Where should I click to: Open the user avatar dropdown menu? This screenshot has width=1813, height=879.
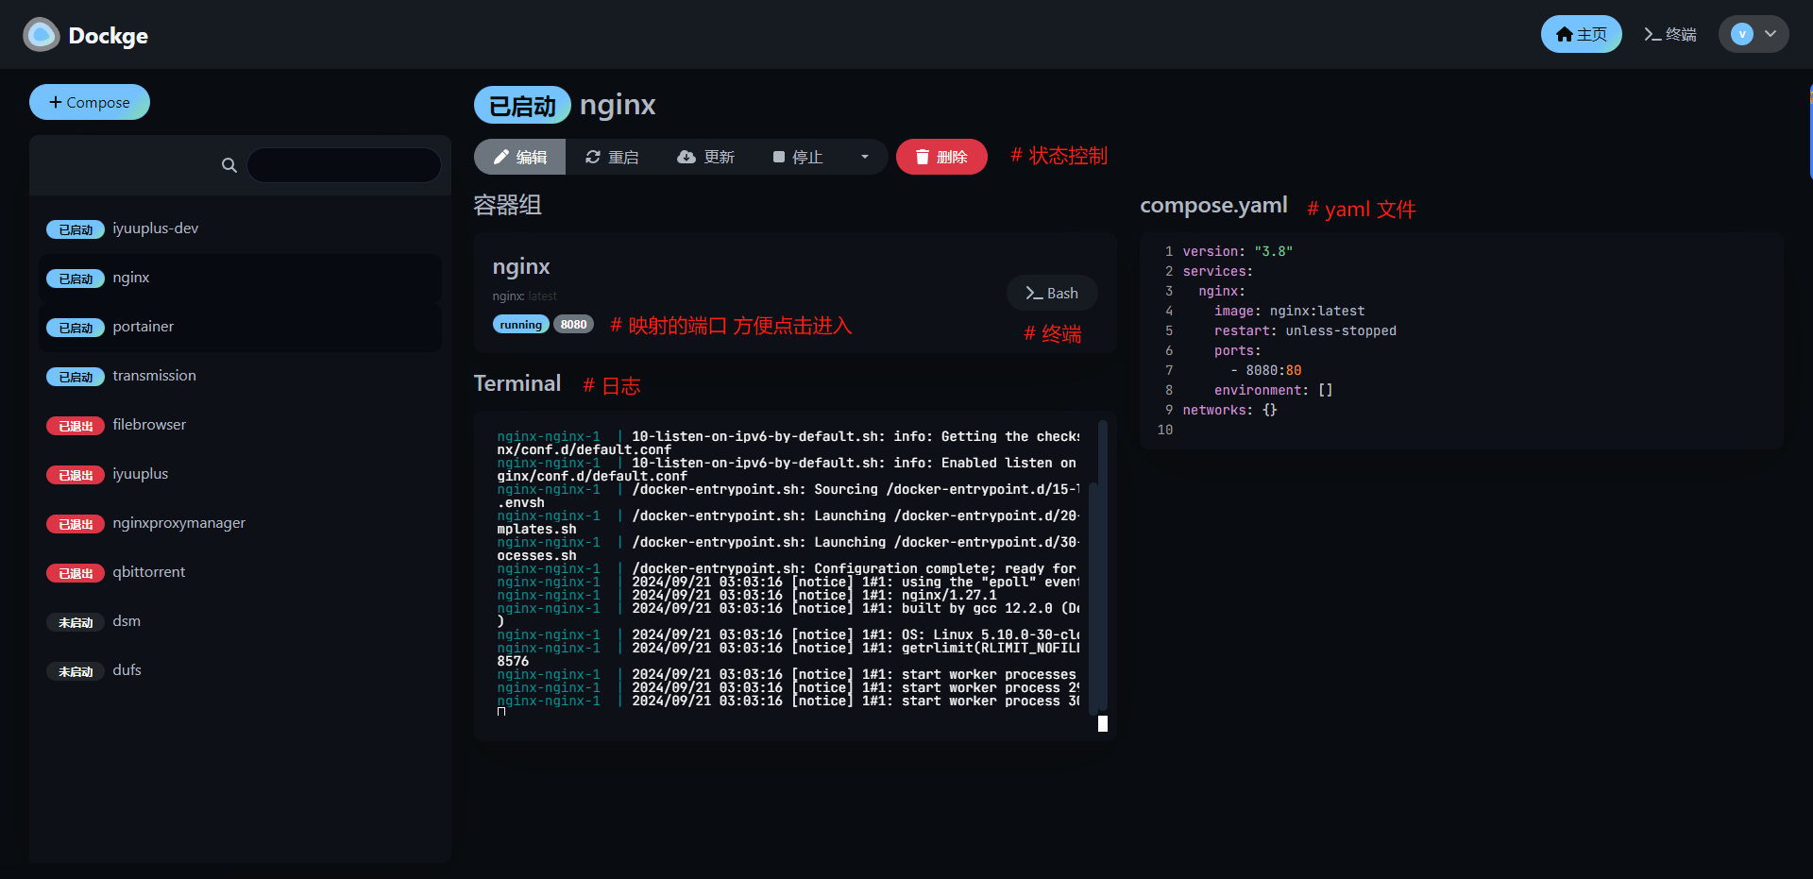tap(1753, 33)
